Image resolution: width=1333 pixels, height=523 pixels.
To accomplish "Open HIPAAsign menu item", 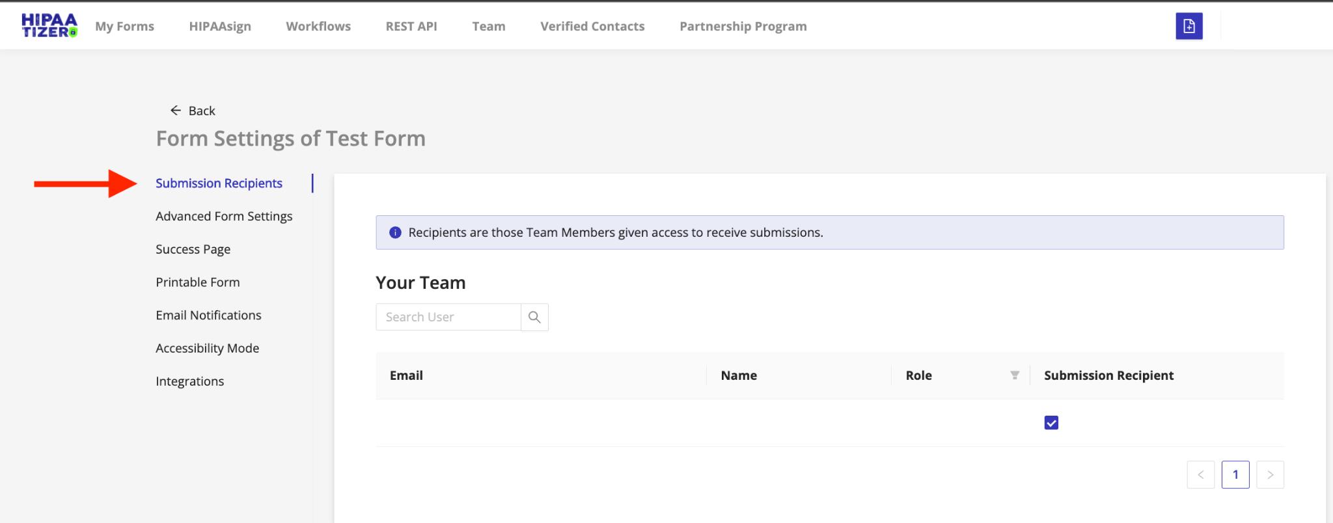I will pyautogui.click(x=220, y=26).
